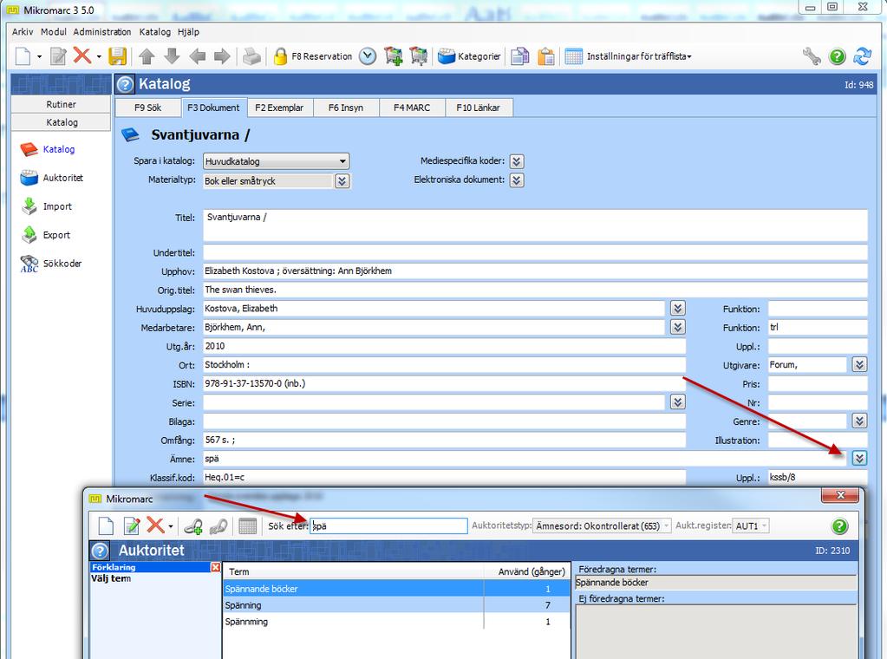Click the add link icon in Auktoritet dialog
The image size is (887, 659).
[193, 526]
